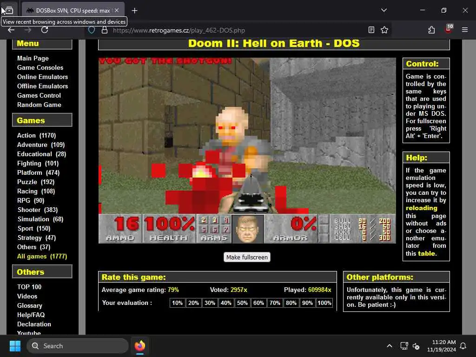Open Firefox View recent browsing icon
The height and width of the screenshot is (357, 476).
[9, 10]
